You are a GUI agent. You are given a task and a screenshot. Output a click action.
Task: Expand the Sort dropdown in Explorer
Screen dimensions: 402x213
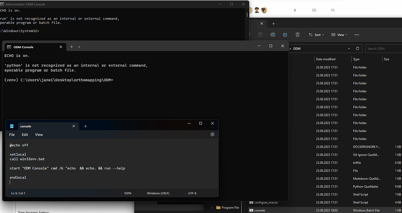point(316,34)
